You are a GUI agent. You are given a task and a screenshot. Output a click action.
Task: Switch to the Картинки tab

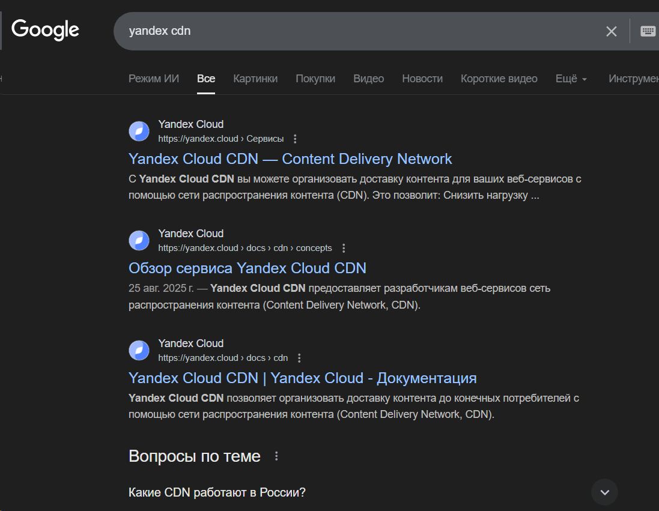coord(255,79)
